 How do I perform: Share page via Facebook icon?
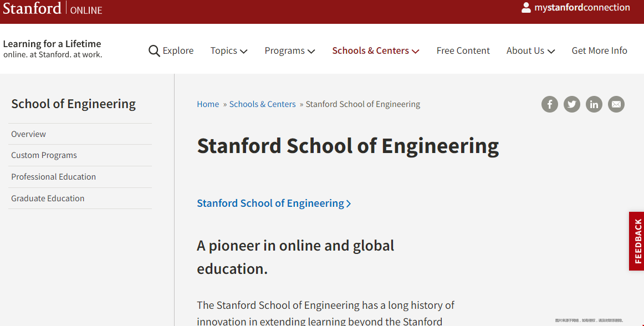click(x=550, y=104)
